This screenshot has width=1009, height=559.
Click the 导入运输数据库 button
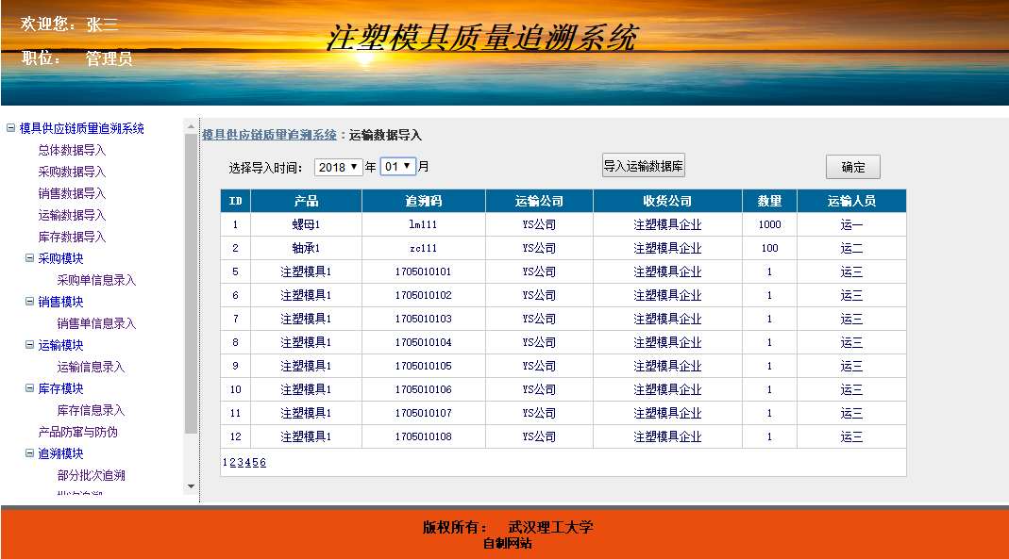pos(644,166)
